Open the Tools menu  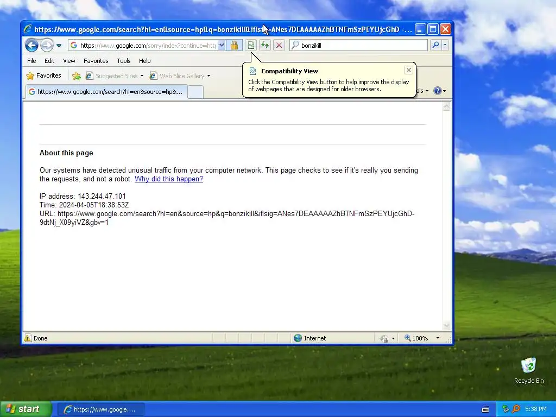click(124, 61)
